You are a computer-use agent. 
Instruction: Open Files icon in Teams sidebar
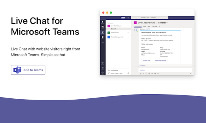tap(103, 37)
